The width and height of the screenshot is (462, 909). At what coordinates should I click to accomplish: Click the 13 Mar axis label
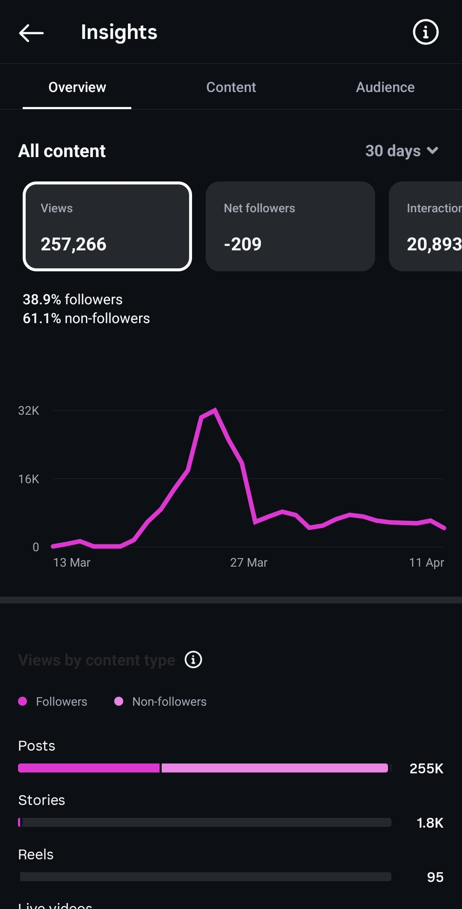click(x=72, y=562)
